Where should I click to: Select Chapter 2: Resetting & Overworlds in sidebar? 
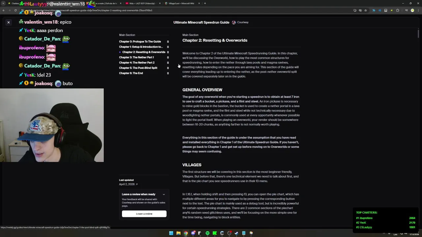pos(144,52)
